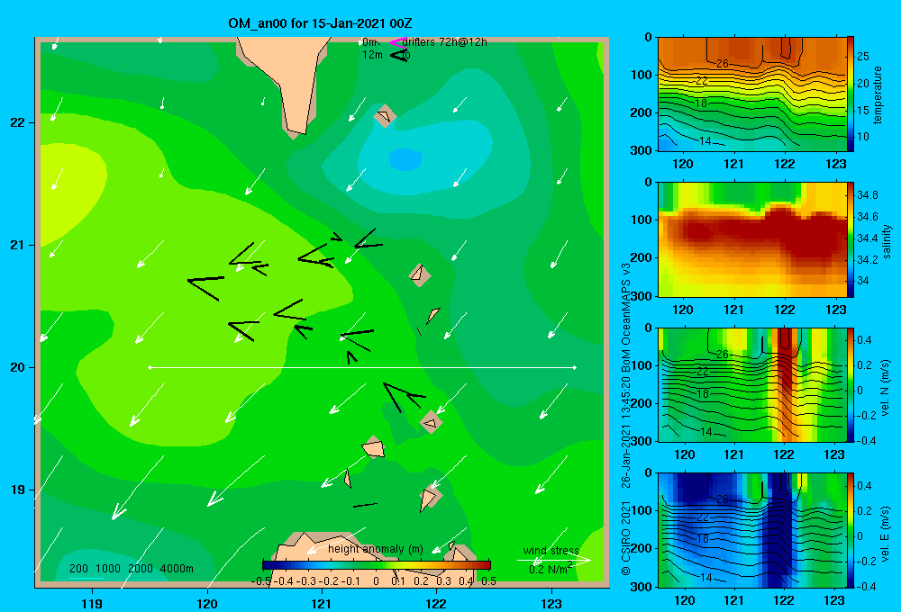The height and width of the screenshot is (612, 901).
Task: Click the "25" temperature colorbar tick
Action: (x=863, y=57)
